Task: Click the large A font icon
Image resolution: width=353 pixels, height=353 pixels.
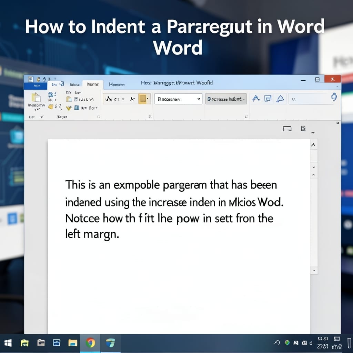Action: click(109, 99)
